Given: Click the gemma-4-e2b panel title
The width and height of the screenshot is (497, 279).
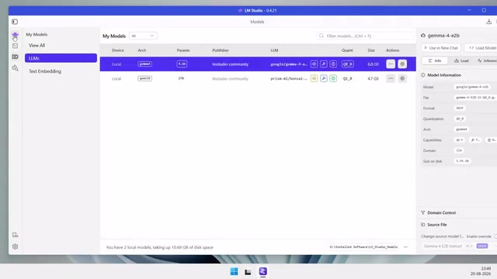Looking at the screenshot, I should click(443, 36).
